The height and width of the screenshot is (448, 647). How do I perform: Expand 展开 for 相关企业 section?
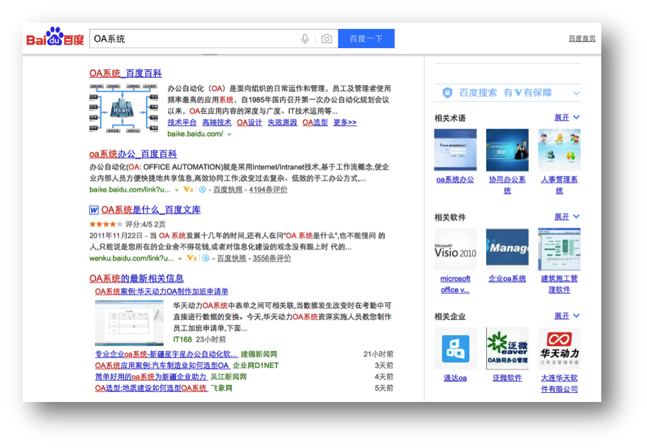point(567,316)
